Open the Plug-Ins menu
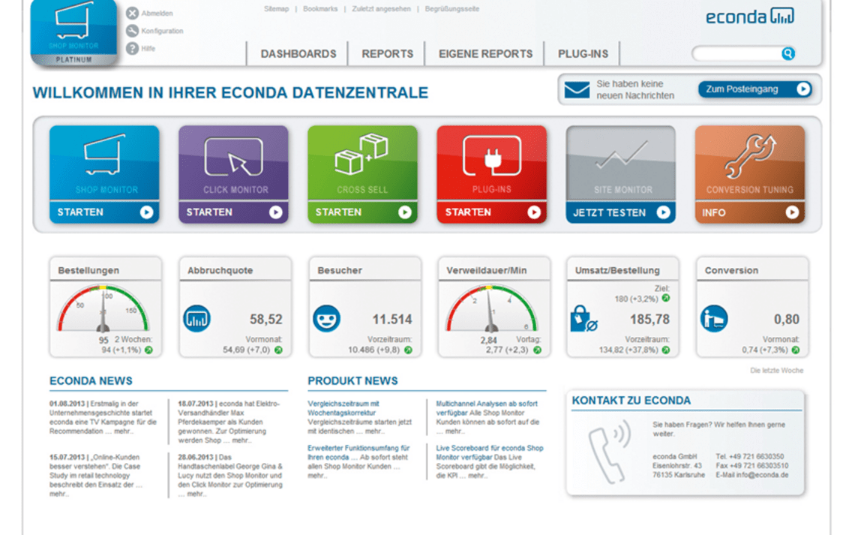 (x=583, y=54)
